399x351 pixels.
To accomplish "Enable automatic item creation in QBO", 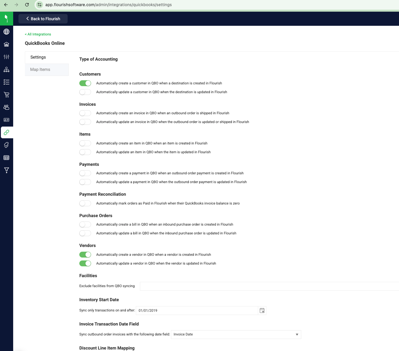I will coord(85,143).
